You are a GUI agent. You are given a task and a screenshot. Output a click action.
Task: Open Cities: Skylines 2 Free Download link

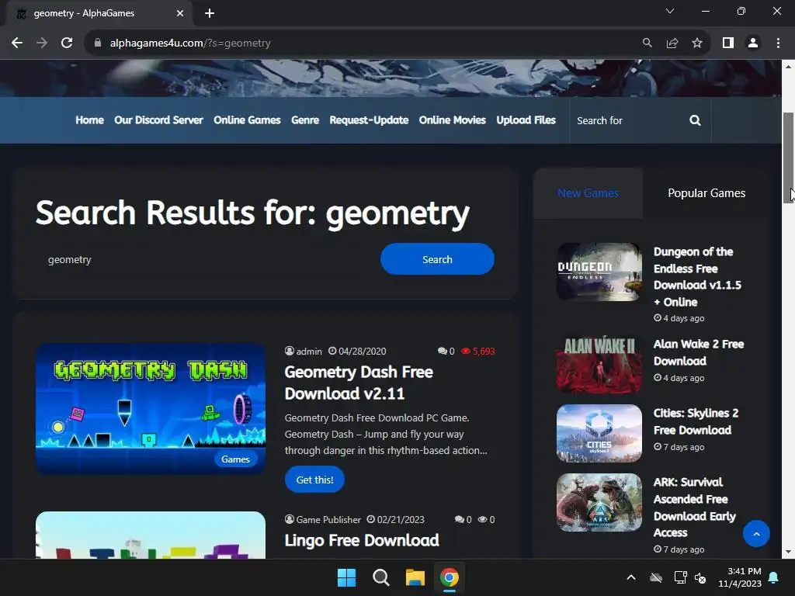(x=696, y=421)
